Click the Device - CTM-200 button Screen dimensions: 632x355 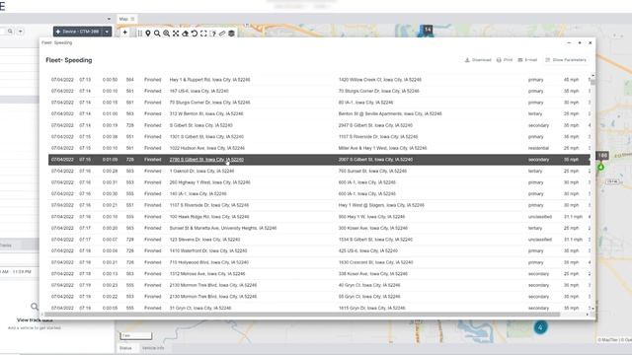pos(78,32)
